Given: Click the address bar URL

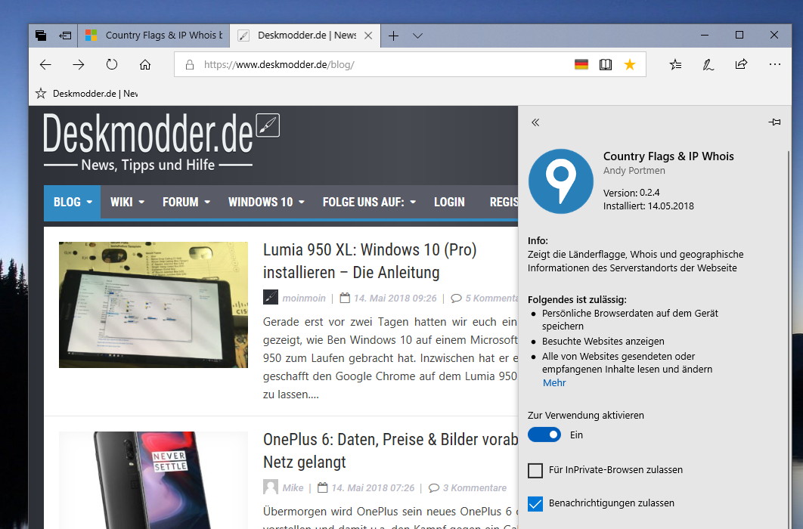Looking at the screenshot, I should pyautogui.click(x=279, y=64).
